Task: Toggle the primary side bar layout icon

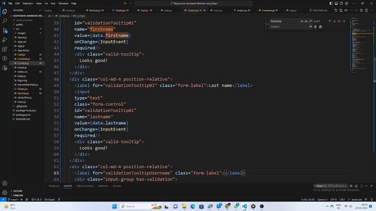Action: tap(331, 4)
